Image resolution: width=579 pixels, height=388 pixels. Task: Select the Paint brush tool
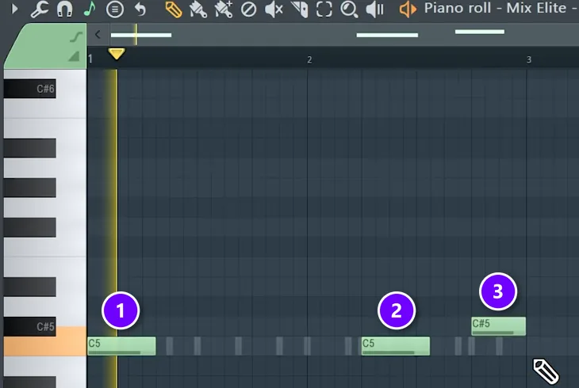point(198,10)
